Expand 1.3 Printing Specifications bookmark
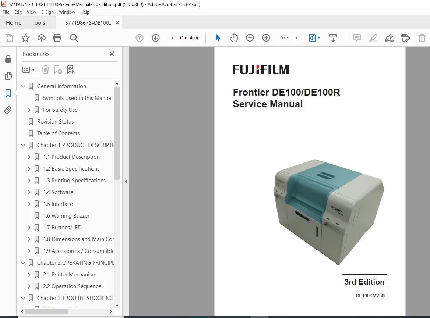 pos(29,181)
